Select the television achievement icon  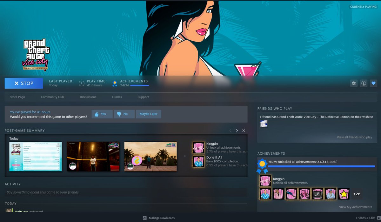point(317,194)
